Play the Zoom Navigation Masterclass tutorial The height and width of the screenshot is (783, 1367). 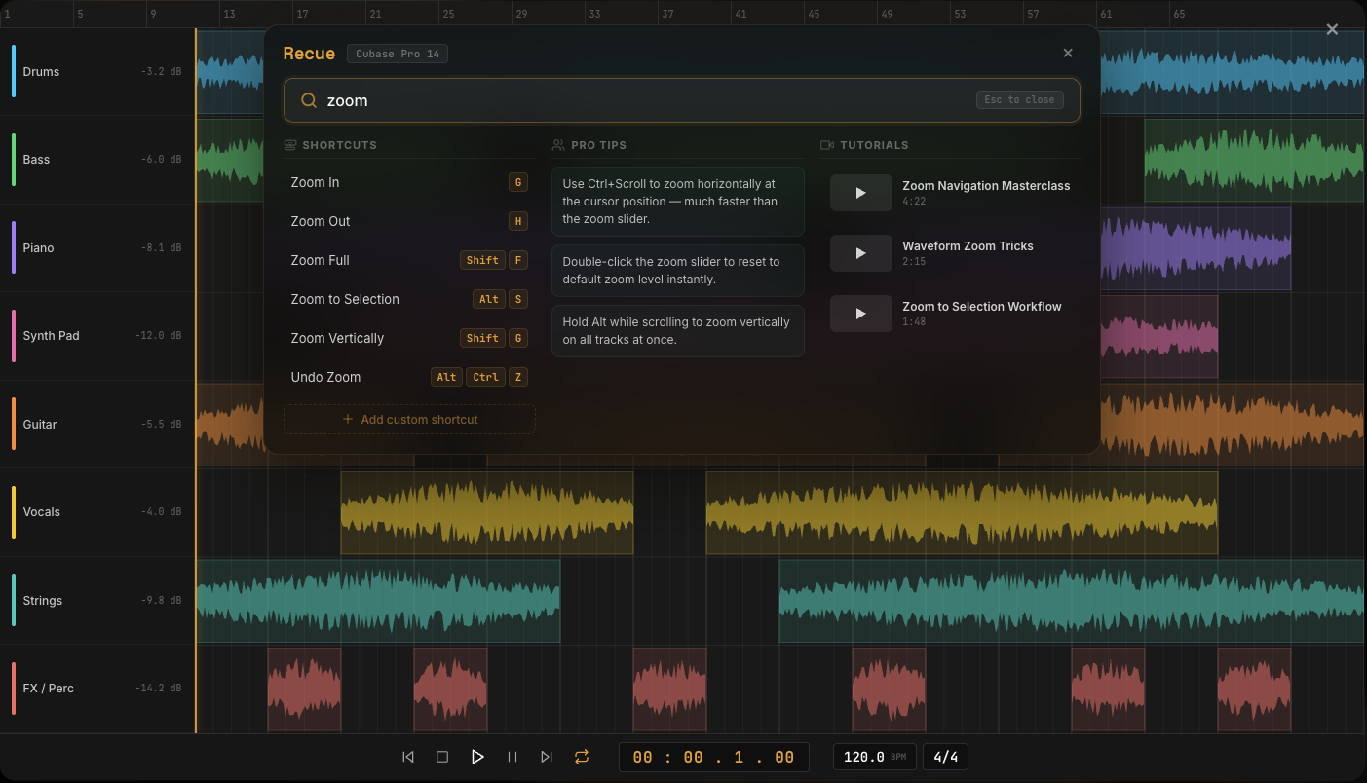point(860,193)
